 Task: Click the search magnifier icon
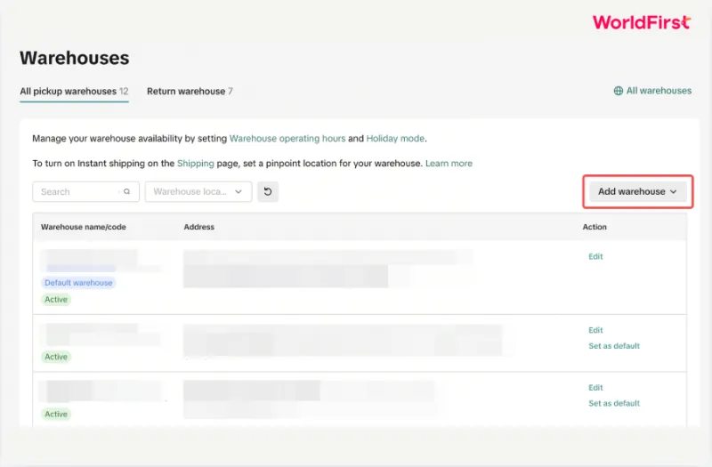(127, 191)
